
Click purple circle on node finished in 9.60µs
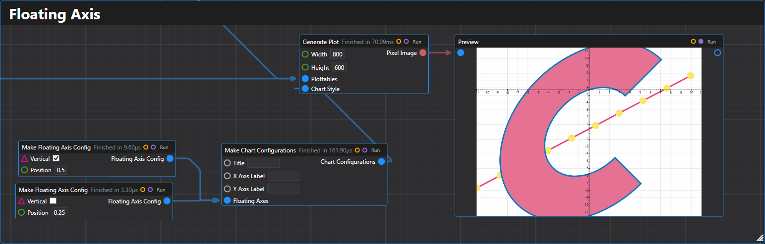(x=154, y=147)
